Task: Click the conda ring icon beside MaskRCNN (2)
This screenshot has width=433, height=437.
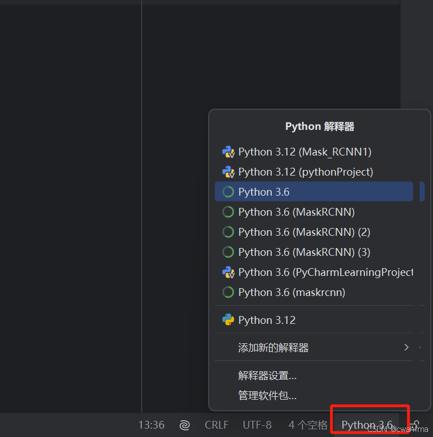Action: click(x=228, y=232)
